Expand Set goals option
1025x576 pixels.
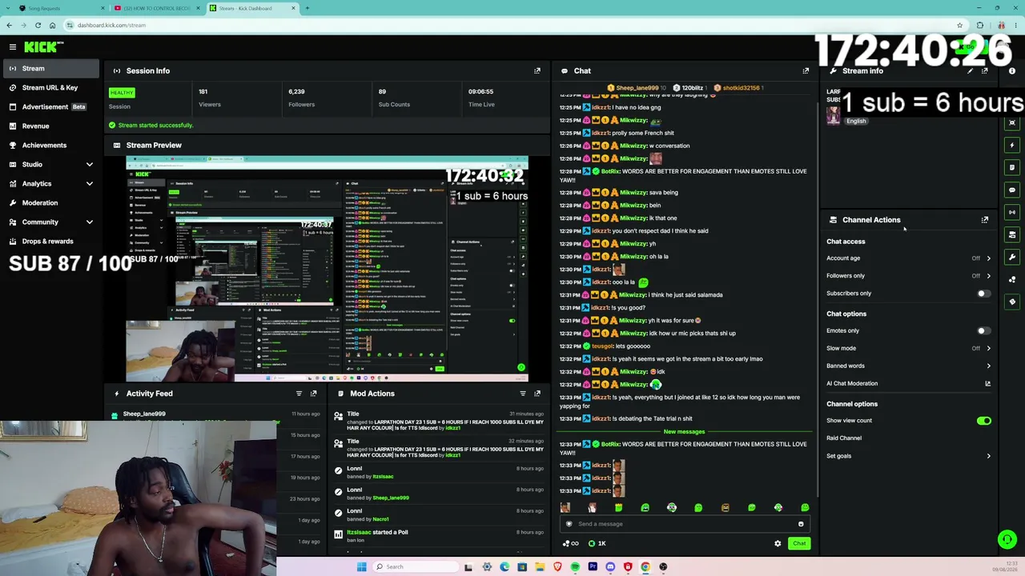click(908, 456)
